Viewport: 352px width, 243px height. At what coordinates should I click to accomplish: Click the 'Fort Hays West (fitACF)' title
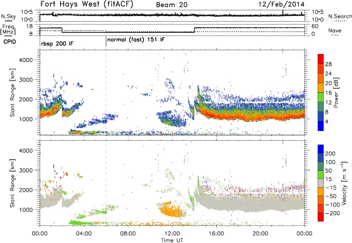click(x=86, y=5)
